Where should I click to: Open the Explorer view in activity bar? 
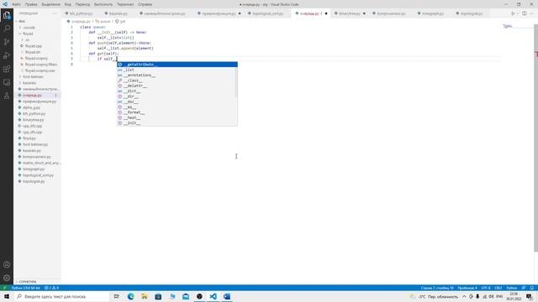pyautogui.click(x=7, y=15)
